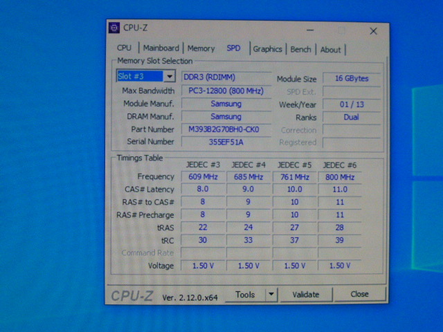Expand the Tools dropdown arrow
This screenshot has width=443, height=332.
271,294
